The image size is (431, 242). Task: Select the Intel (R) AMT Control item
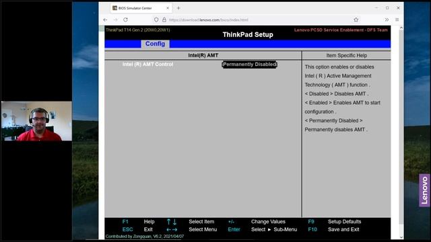148,65
